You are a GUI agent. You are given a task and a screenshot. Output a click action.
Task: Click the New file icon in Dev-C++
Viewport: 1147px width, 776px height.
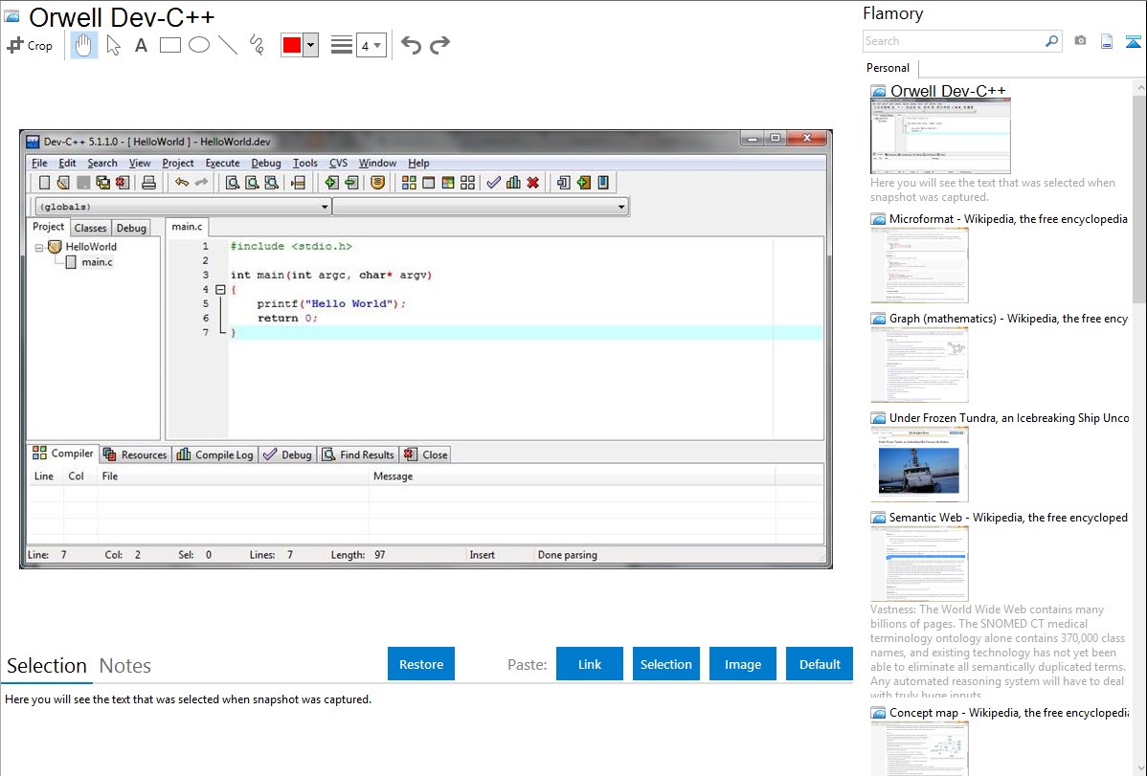45,183
